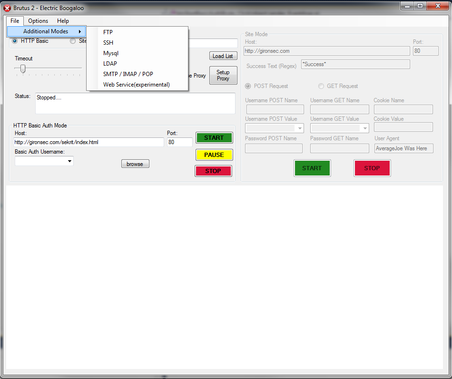This screenshot has height=379, width=452.
Task: Click the "HTTP Basic Auth Mode" group title
Action: coord(40,126)
